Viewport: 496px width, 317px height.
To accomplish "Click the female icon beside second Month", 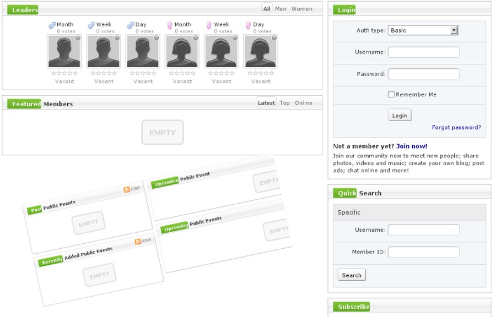I will click(170, 25).
